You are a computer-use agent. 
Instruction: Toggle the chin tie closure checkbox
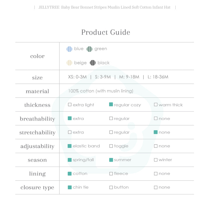click(x=70, y=187)
